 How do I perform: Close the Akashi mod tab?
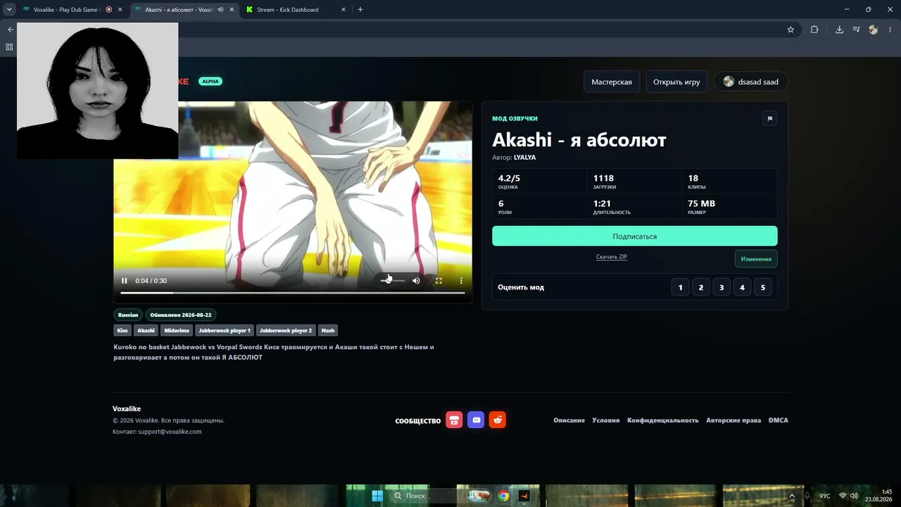[232, 10]
